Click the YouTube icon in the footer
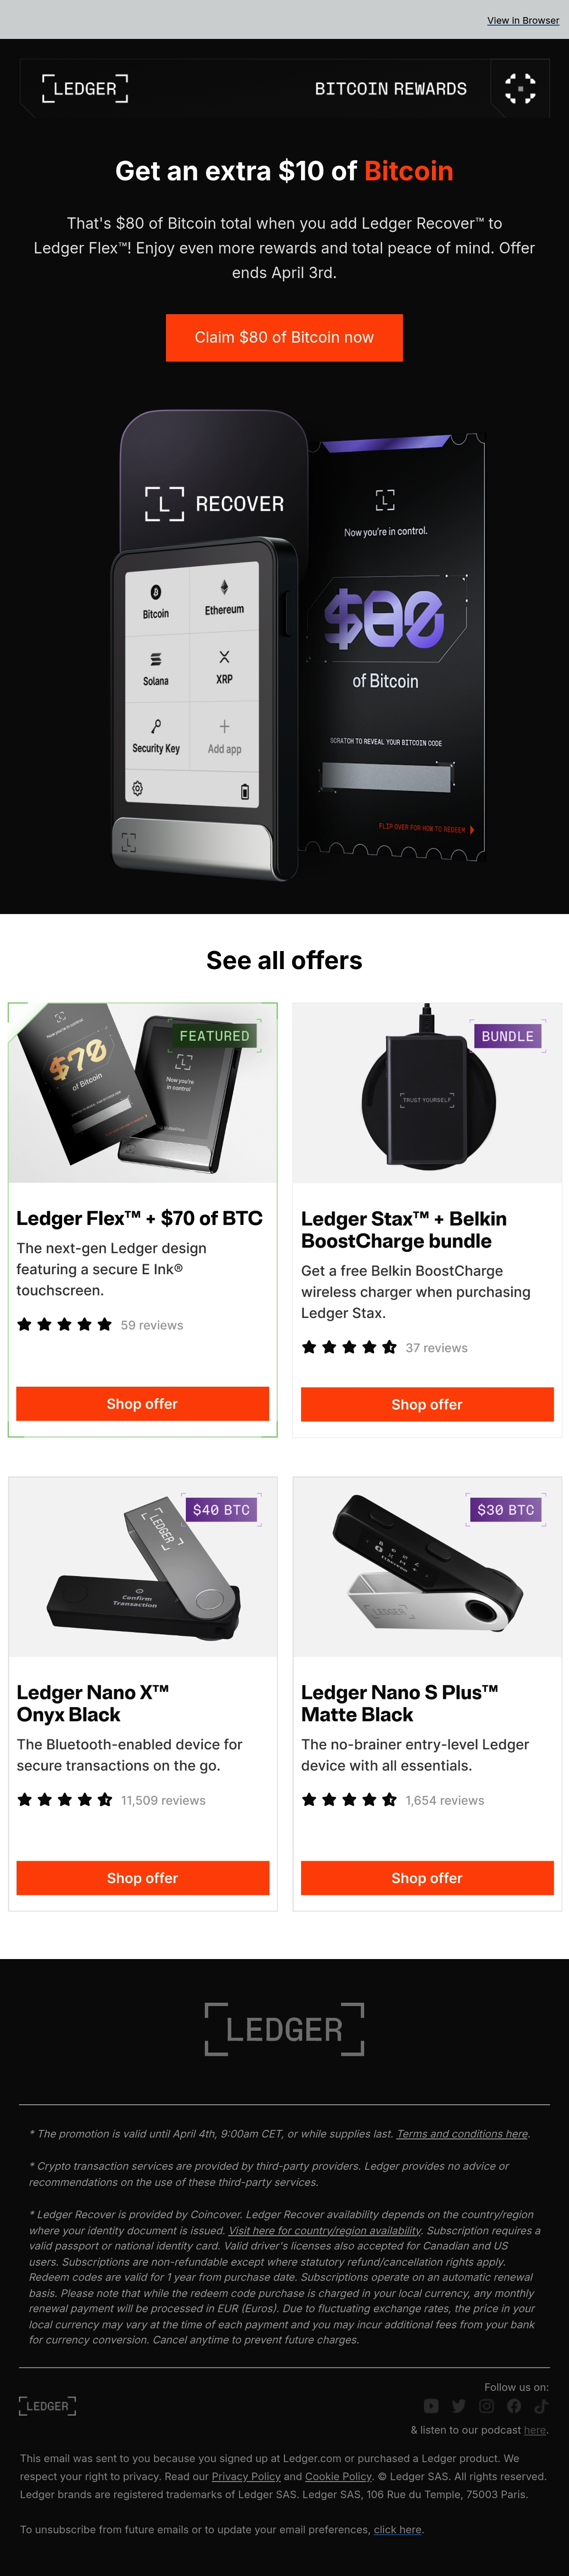The width and height of the screenshot is (569, 2576). click(431, 2406)
